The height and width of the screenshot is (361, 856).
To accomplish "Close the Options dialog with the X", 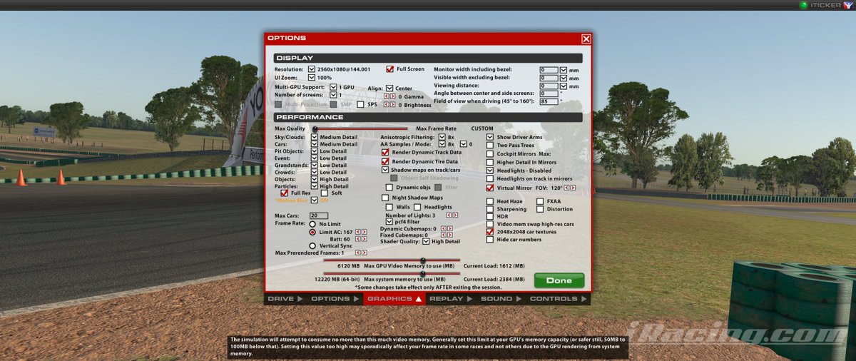I will click(586, 39).
